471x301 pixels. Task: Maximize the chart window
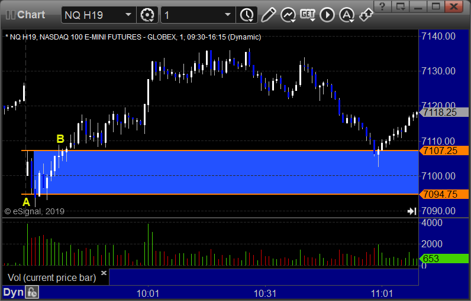pyautogui.click(x=436, y=6)
